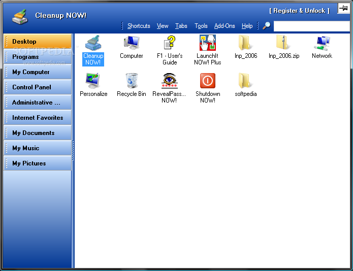Click the pin icon in top-right corner
Screen dimensions: 353x271
click(x=343, y=9)
